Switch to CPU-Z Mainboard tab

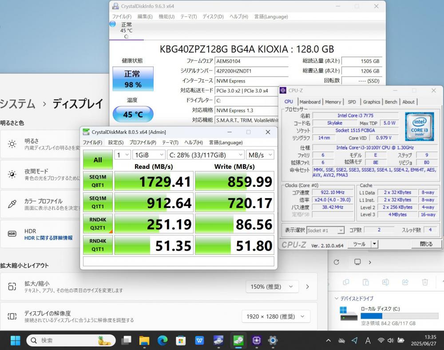pyautogui.click(x=310, y=102)
